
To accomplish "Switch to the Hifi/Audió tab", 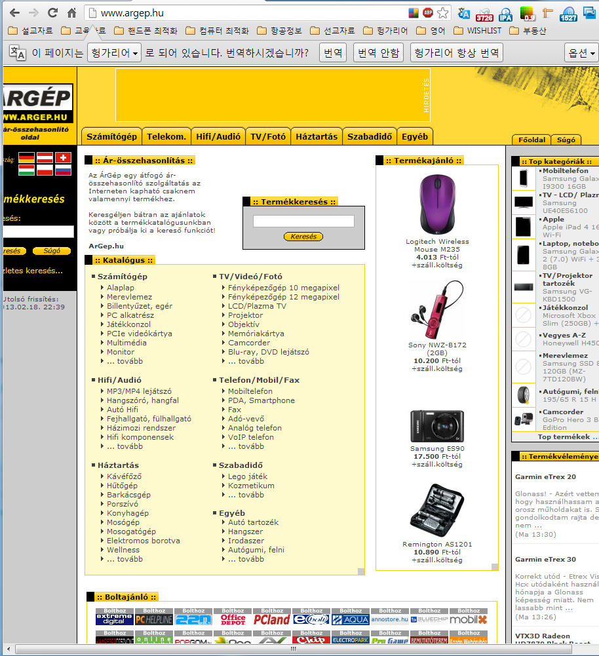I will click(218, 137).
